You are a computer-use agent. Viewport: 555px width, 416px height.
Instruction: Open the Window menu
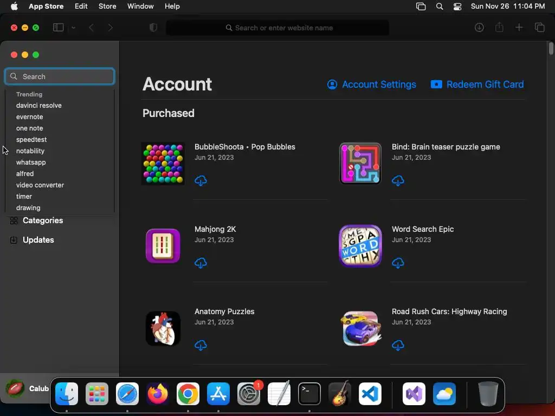[140, 6]
